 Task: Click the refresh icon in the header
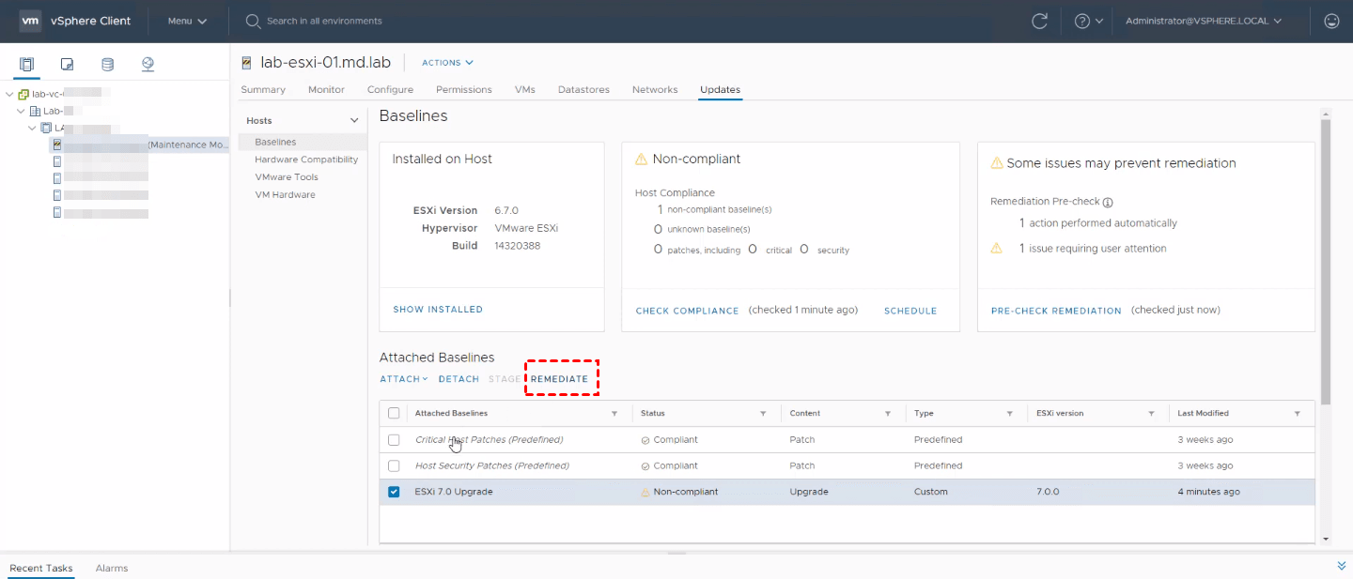pyautogui.click(x=1039, y=21)
